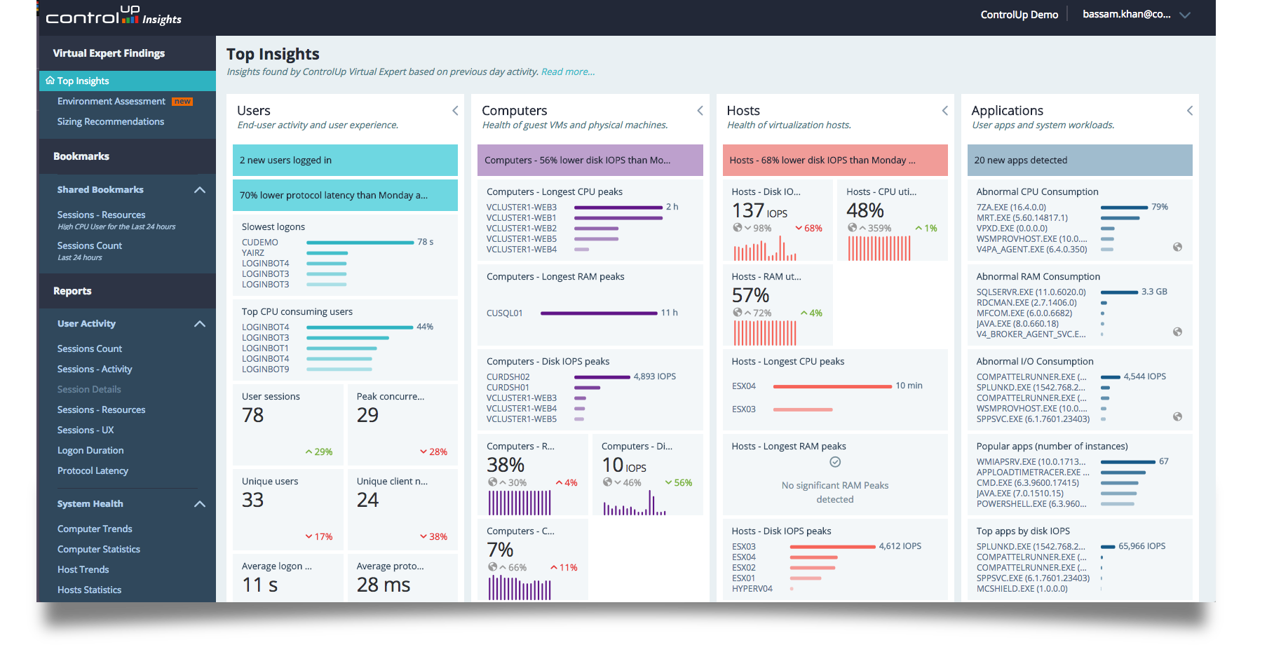Screen dimensions: 1274x659
Task: Open Sessions - Resources bookmark
Action: 116,220
